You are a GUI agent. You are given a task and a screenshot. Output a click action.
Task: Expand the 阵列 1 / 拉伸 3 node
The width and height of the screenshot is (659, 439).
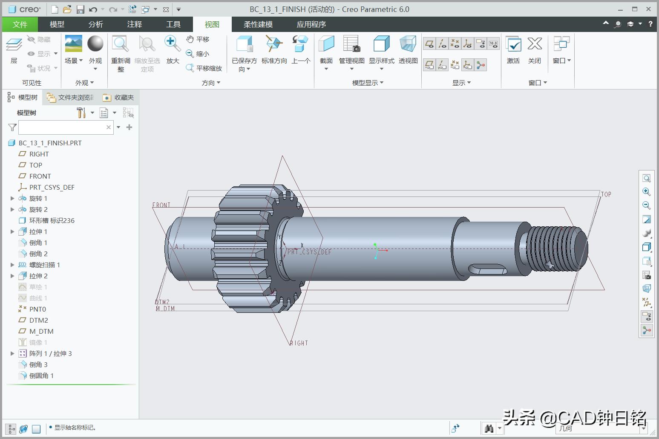pyautogui.click(x=12, y=353)
